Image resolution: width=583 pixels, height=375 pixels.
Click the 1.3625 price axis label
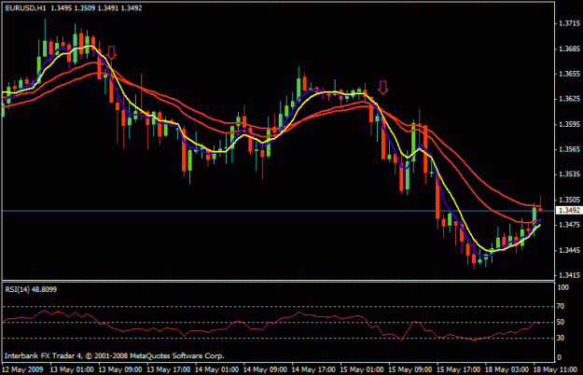click(569, 99)
